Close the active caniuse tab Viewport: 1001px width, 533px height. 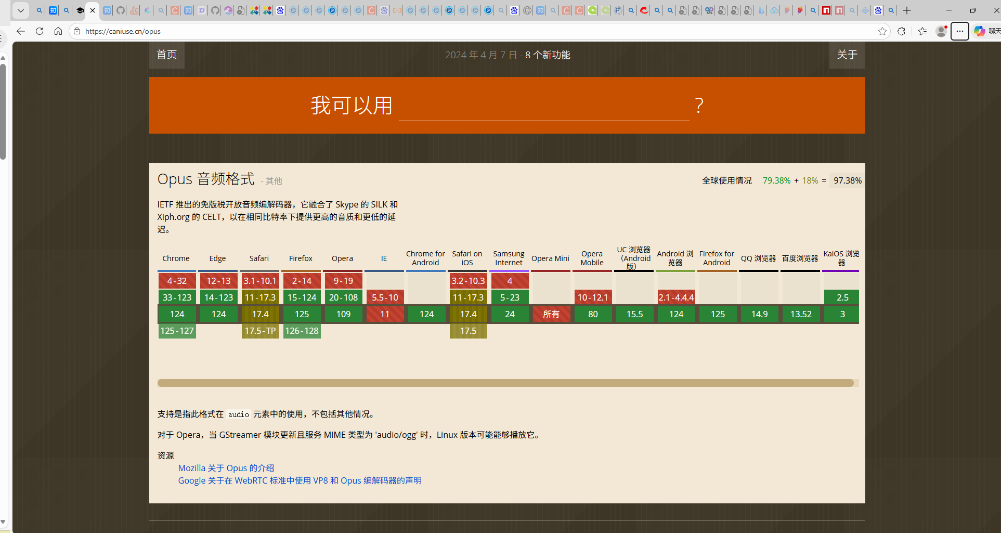click(x=93, y=10)
